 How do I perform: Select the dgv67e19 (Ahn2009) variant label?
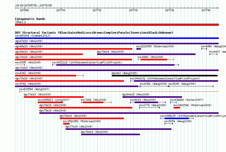pos(29,41)
